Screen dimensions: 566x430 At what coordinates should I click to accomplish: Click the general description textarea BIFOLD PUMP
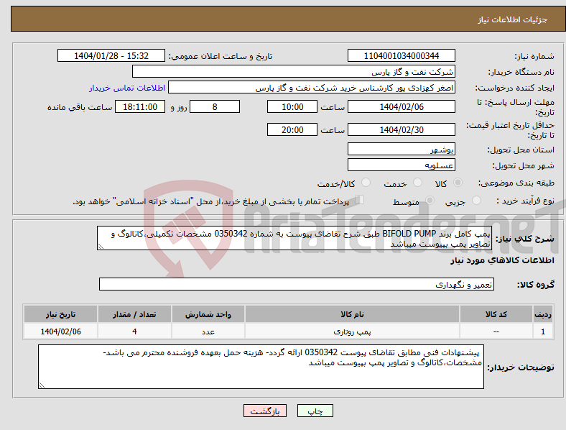point(294,238)
